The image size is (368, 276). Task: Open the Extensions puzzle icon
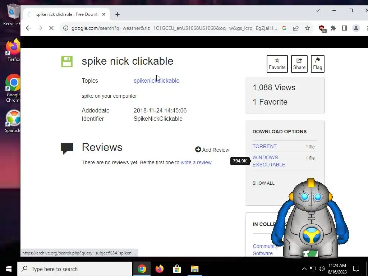[333, 28]
